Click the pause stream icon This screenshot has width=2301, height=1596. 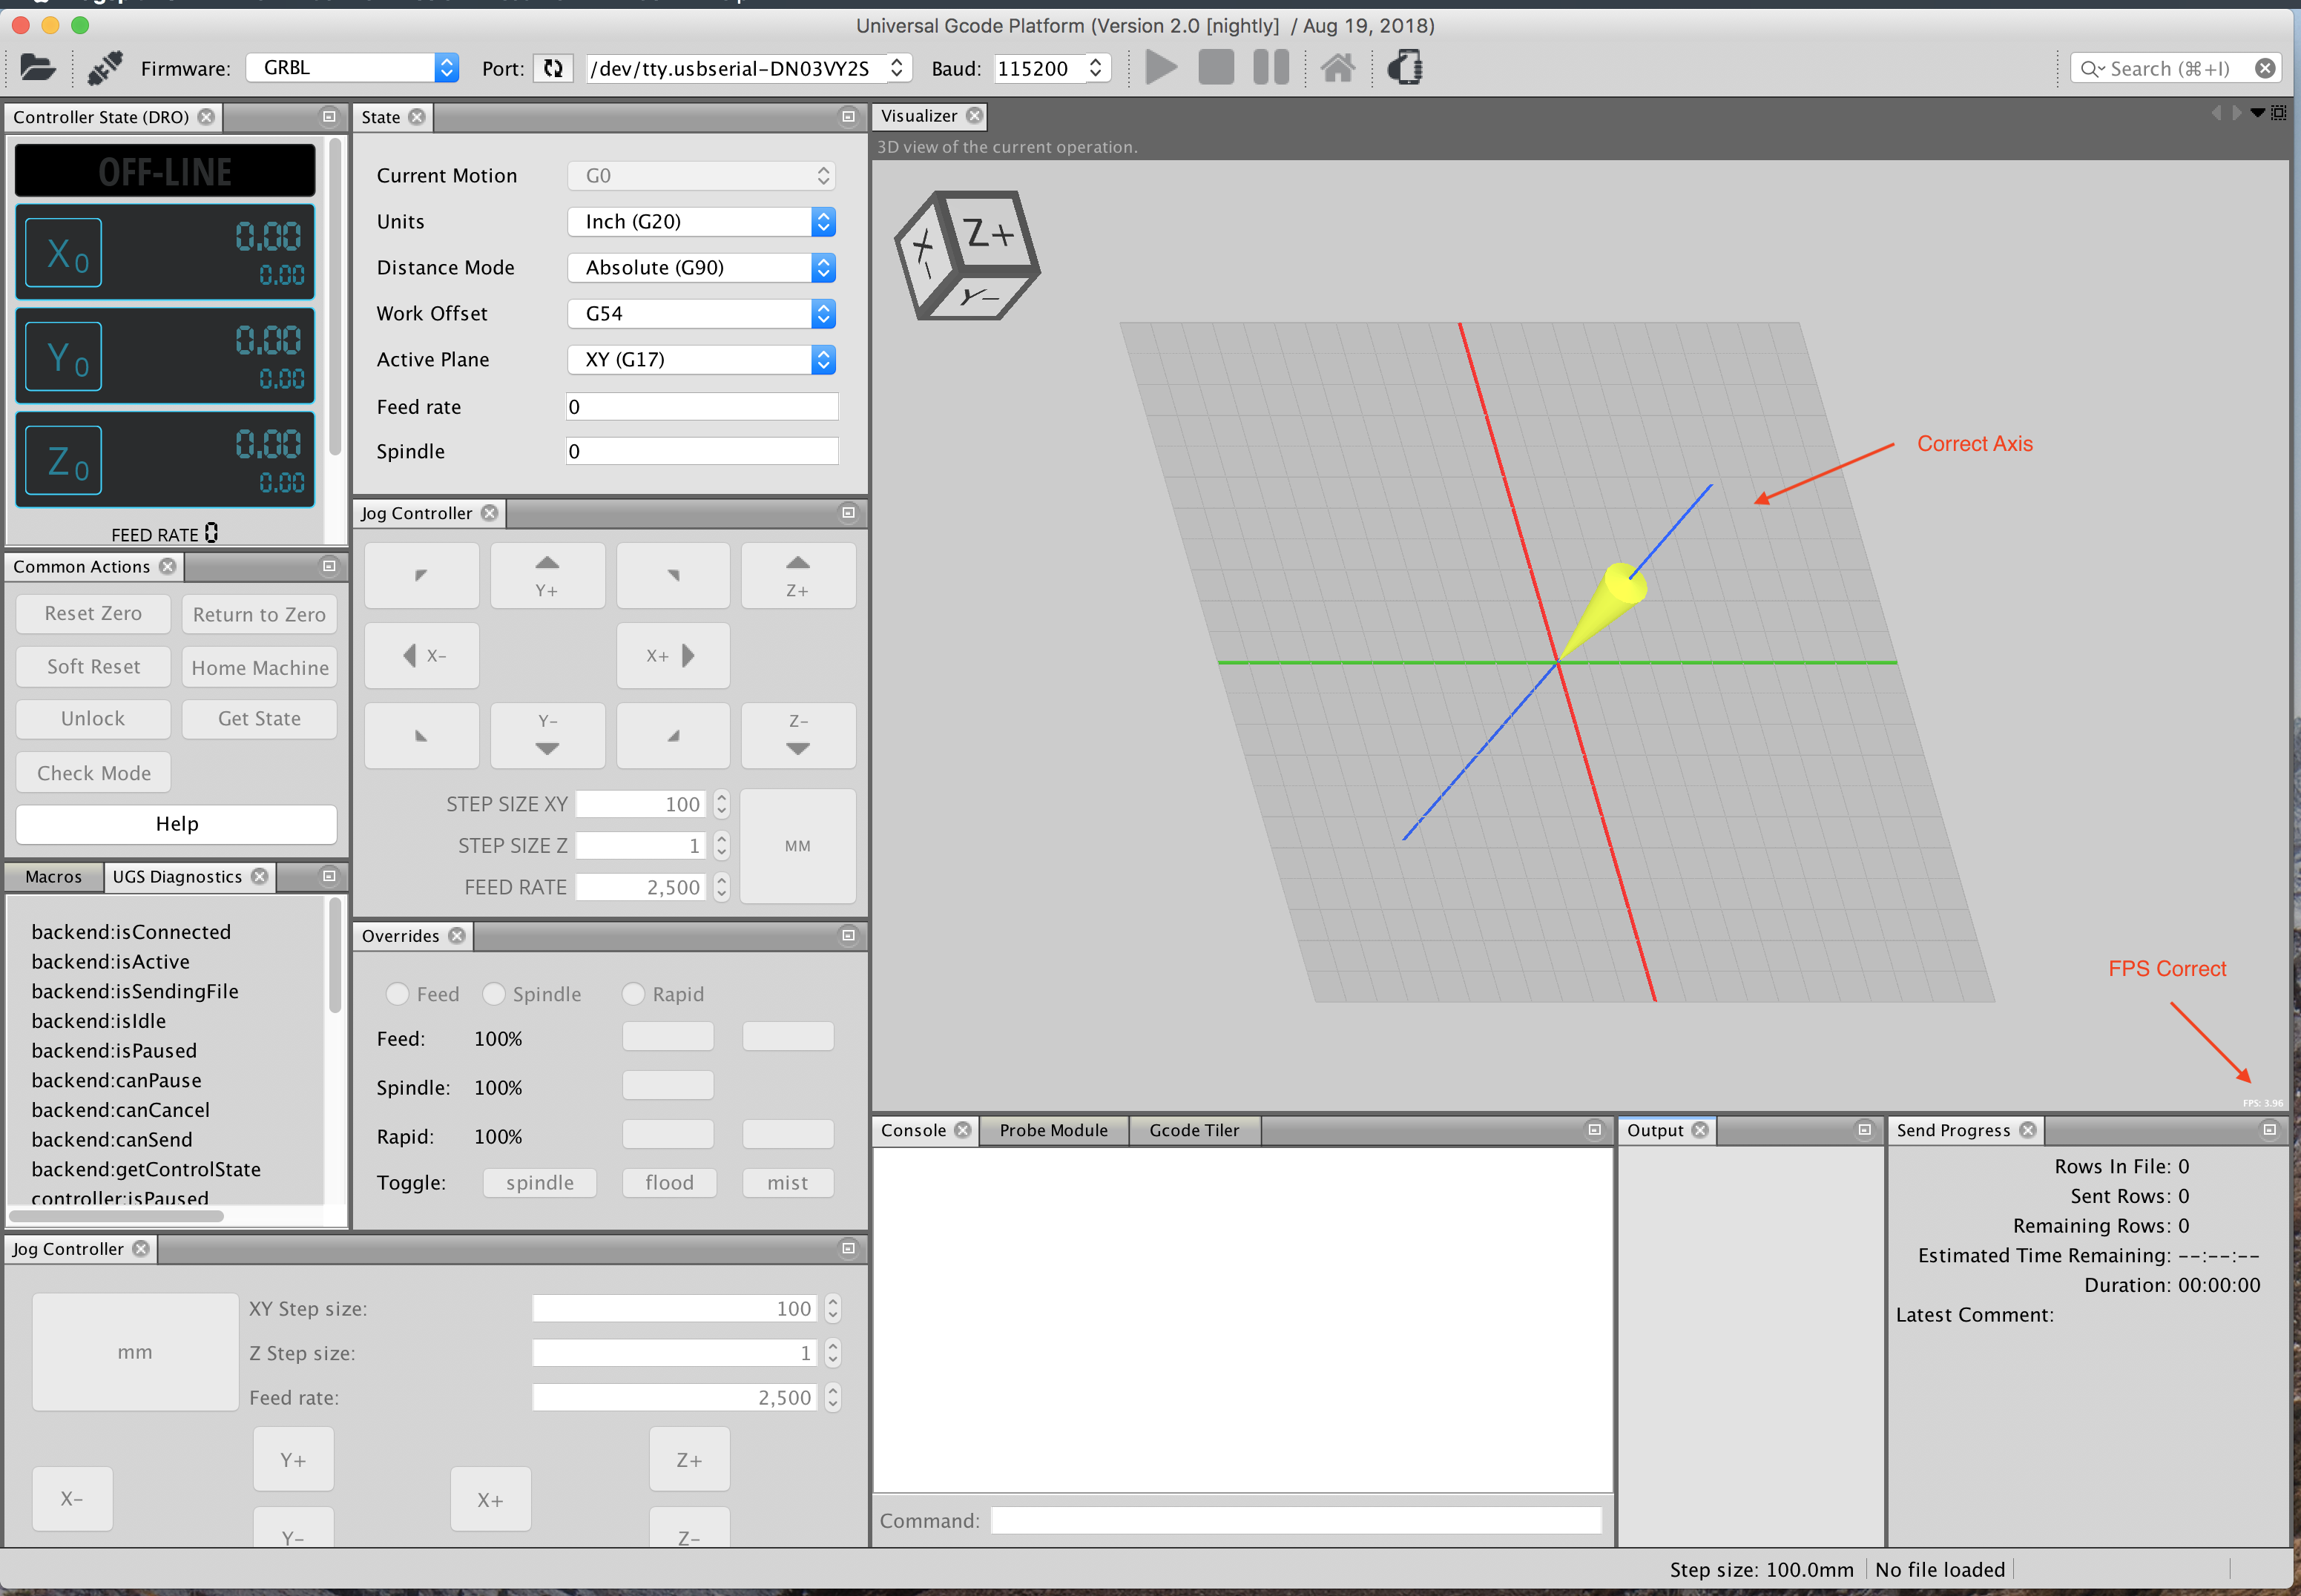pyautogui.click(x=1270, y=68)
